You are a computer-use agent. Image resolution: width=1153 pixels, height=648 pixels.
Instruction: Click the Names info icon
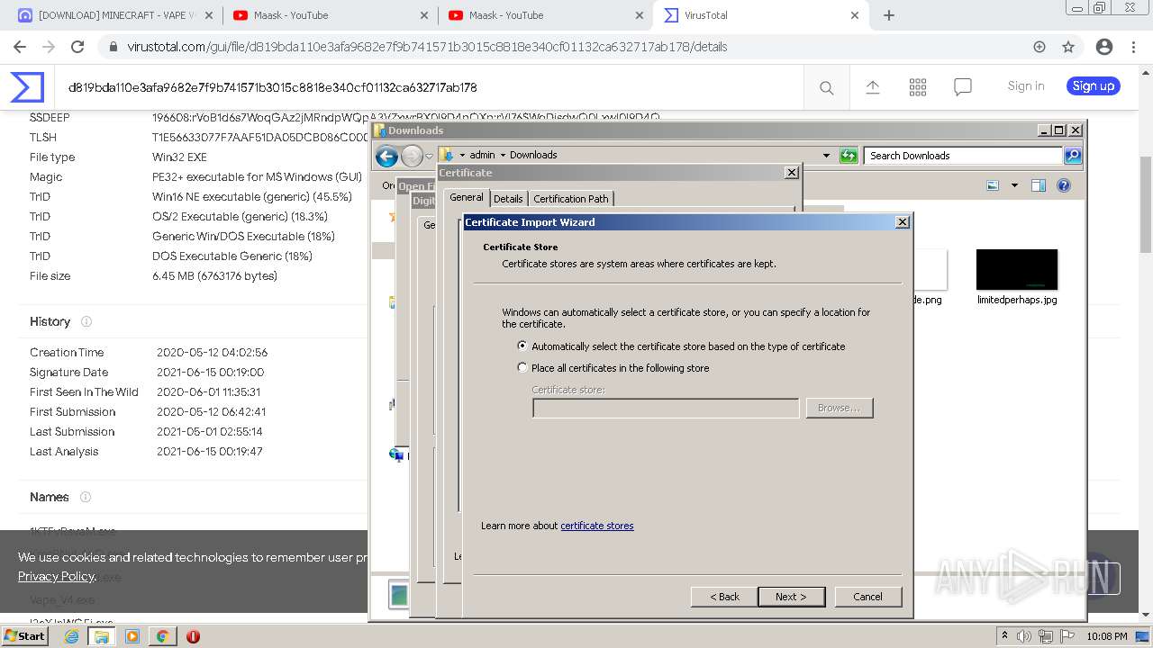pyautogui.click(x=86, y=497)
